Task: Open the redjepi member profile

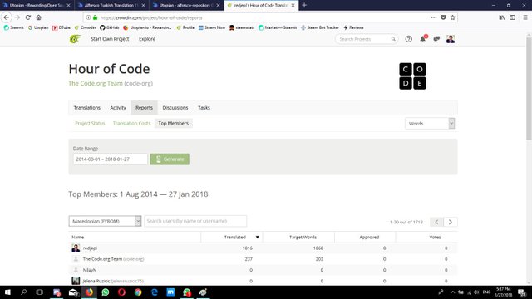Action: 90,248
